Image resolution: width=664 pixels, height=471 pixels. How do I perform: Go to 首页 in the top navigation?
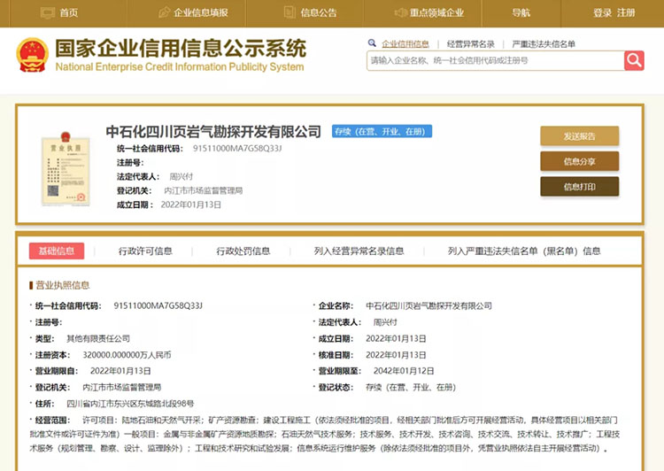[68, 12]
